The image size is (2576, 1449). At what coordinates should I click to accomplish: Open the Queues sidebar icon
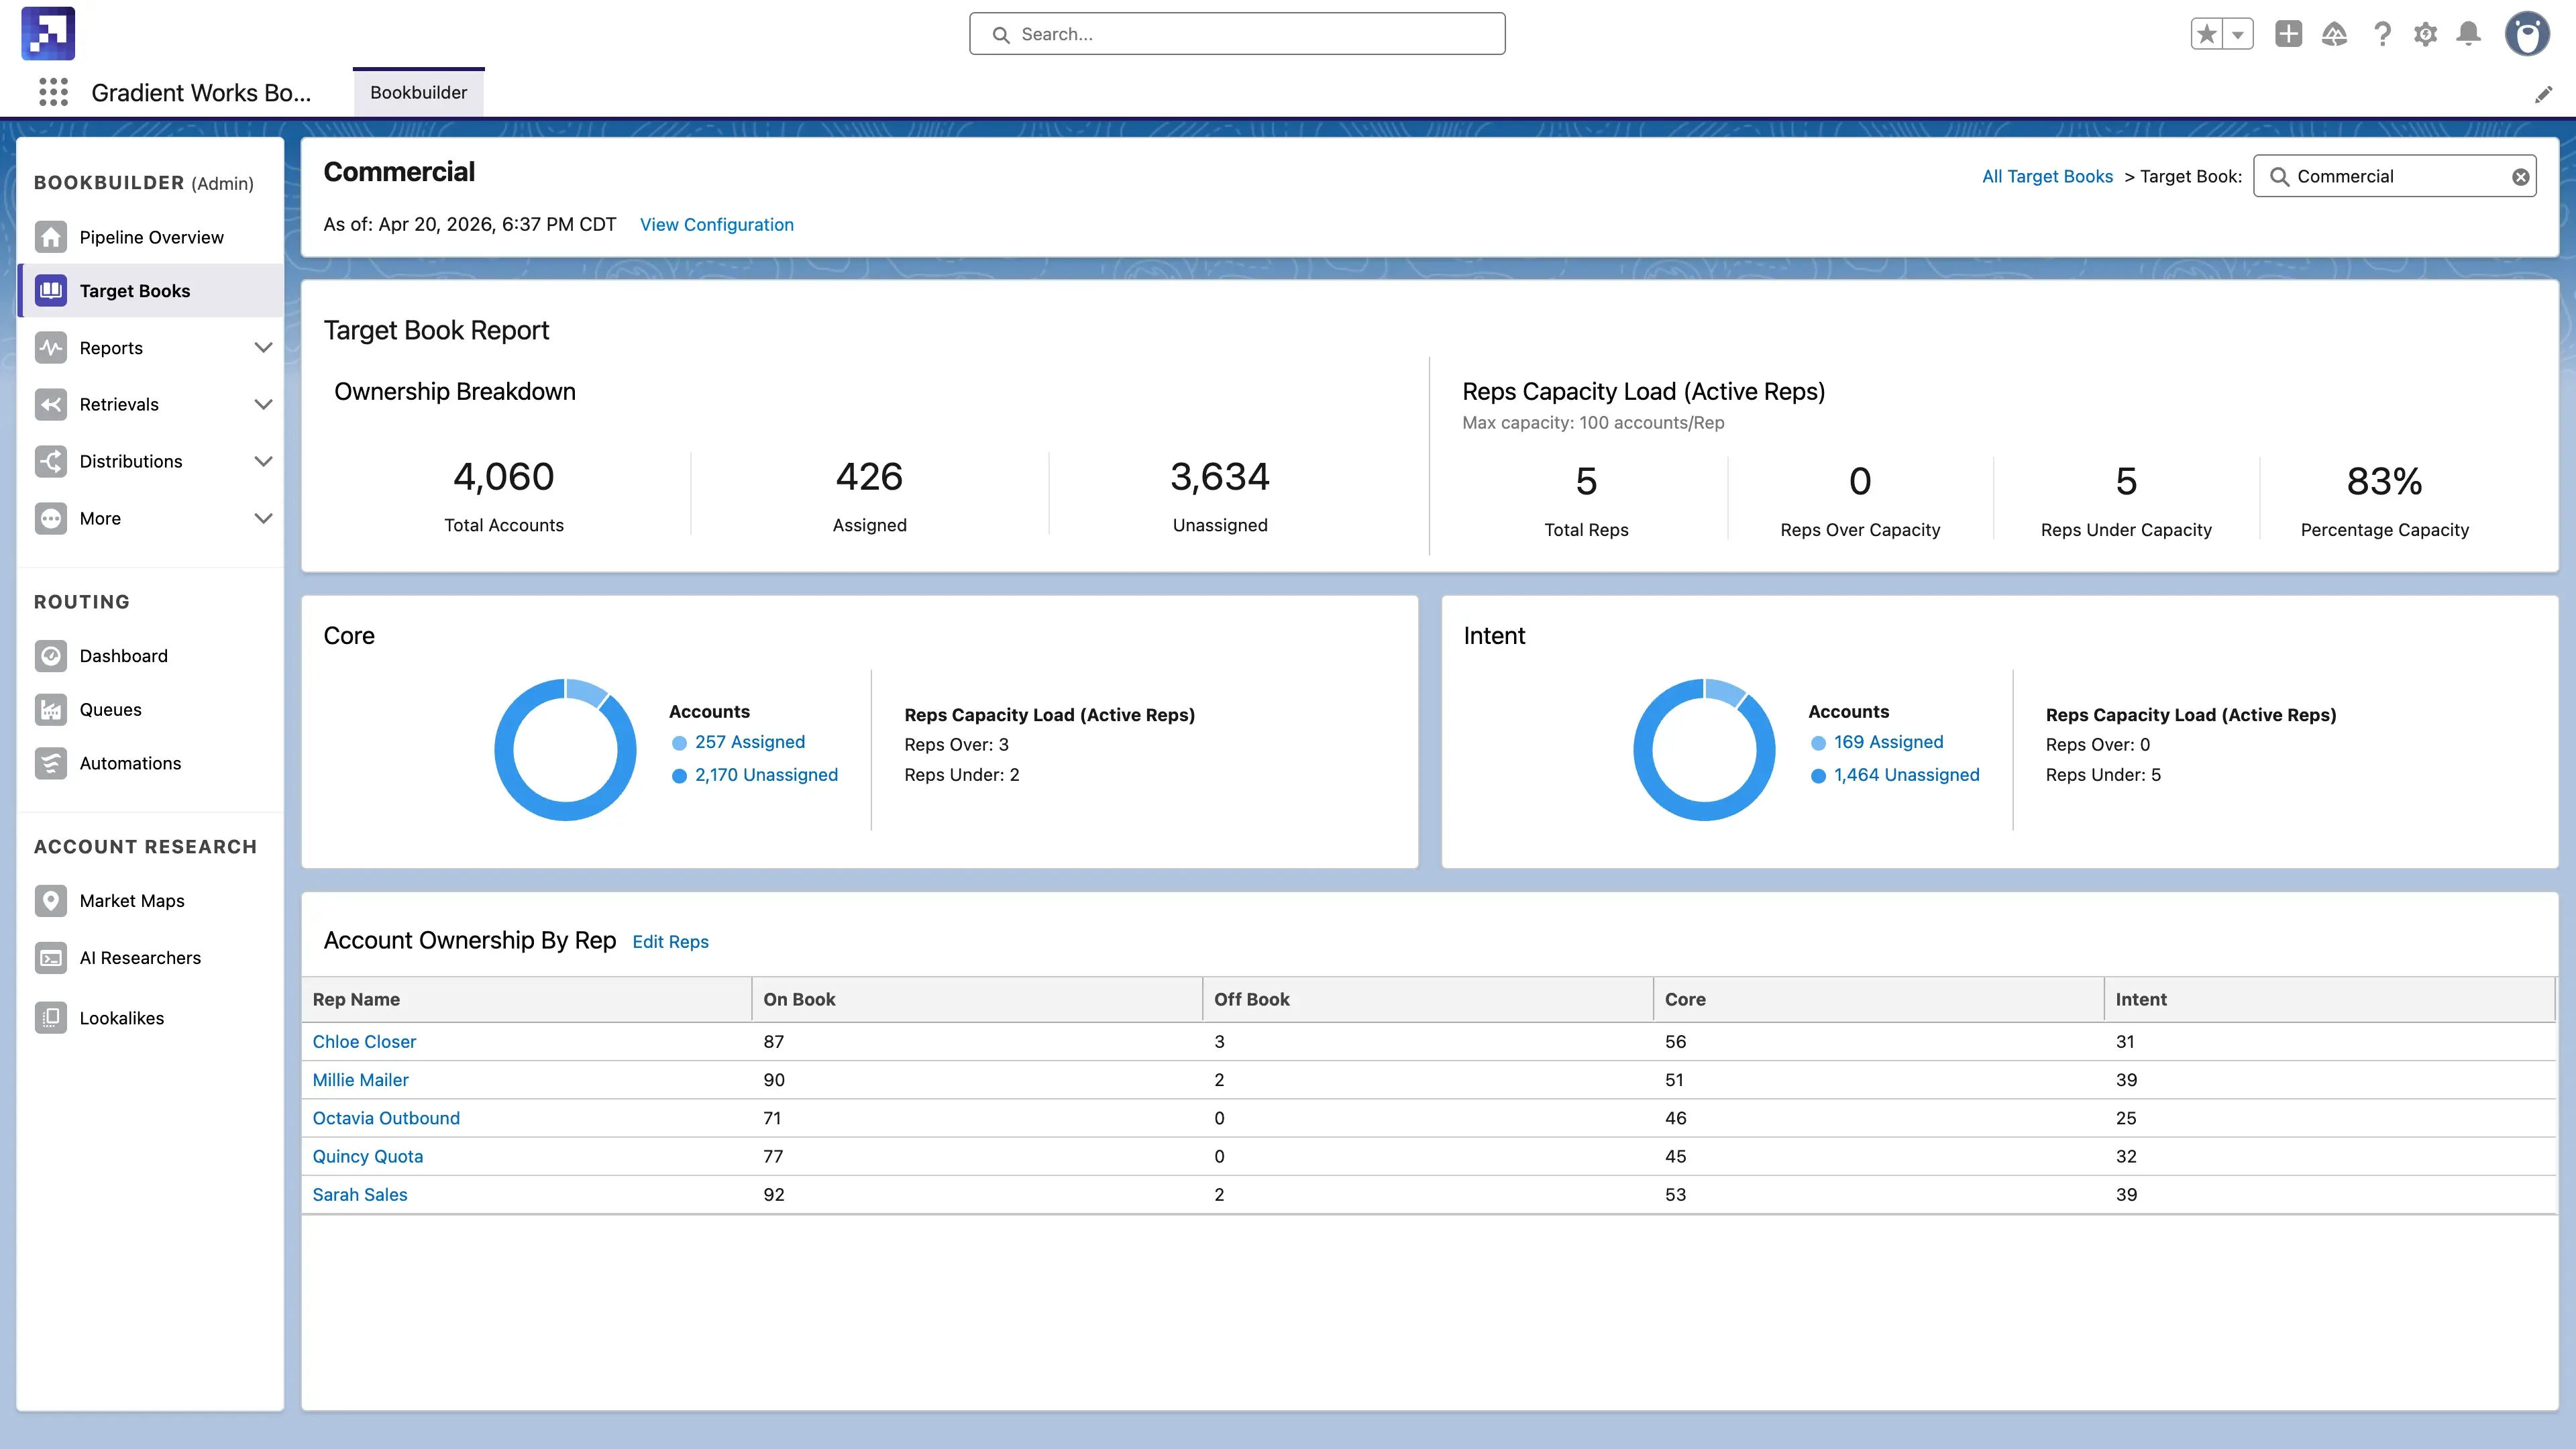pyautogui.click(x=51, y=709)
